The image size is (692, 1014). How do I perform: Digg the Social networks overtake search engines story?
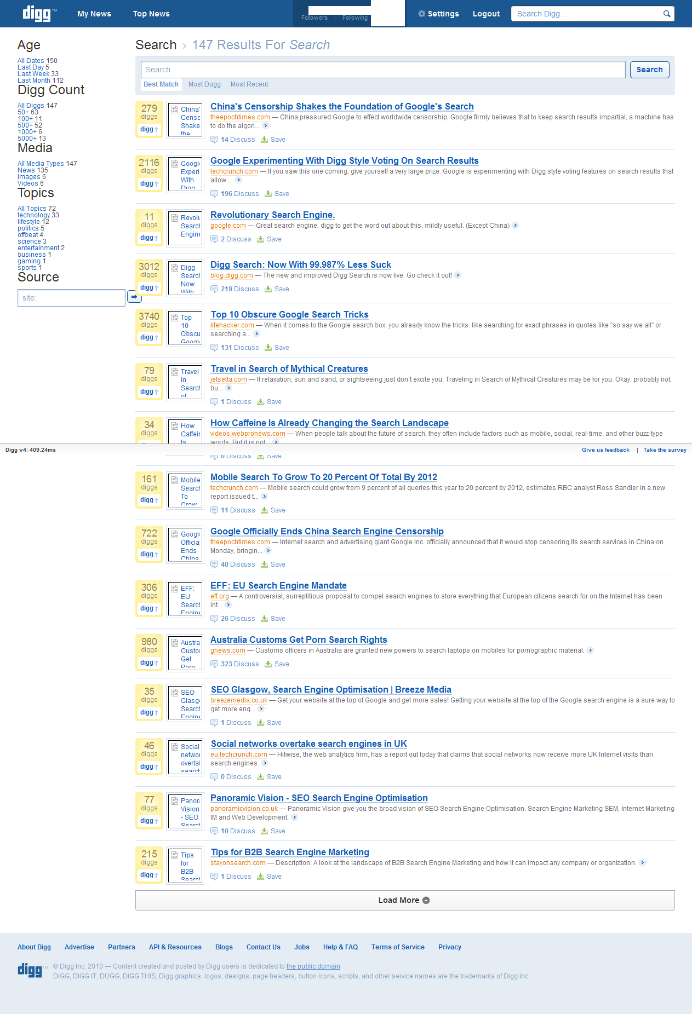pos(149,767)
